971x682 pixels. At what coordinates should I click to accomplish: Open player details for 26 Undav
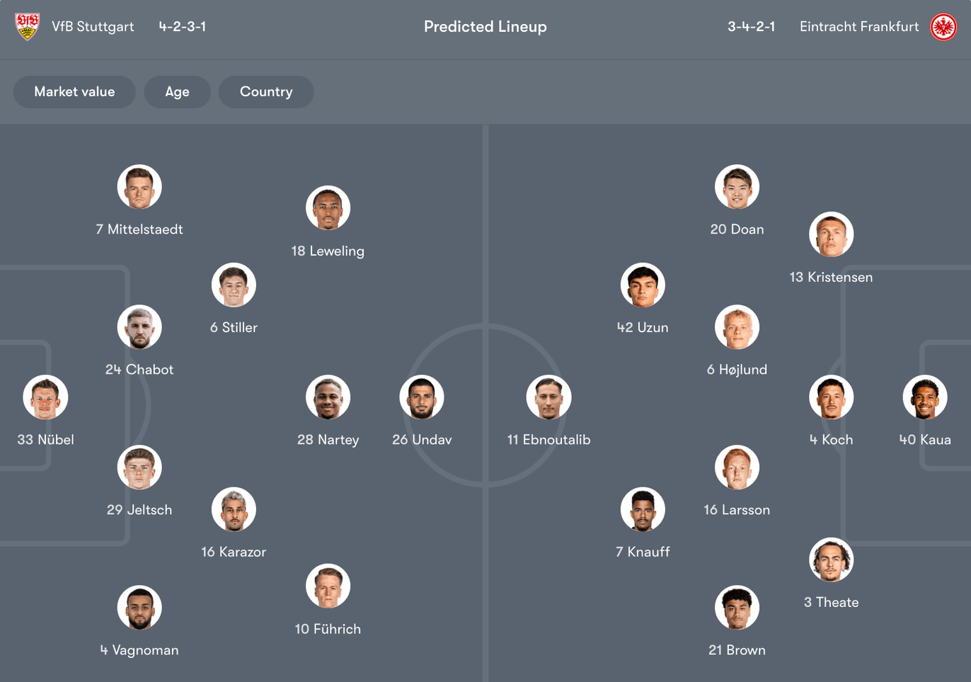pos(423,397)
